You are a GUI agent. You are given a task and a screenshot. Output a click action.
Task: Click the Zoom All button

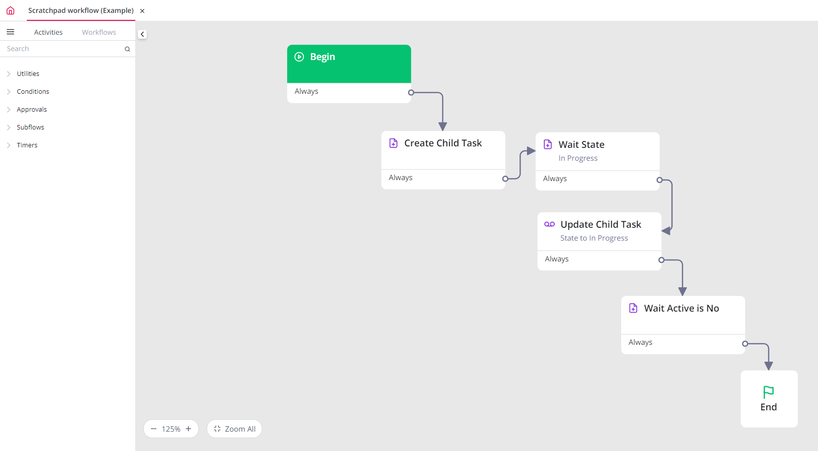(x=234, y=429)
